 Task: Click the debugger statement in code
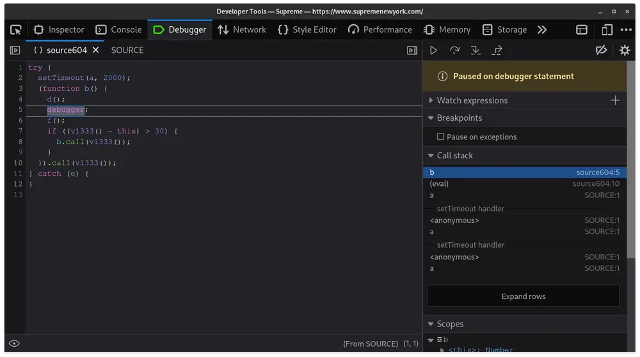click(x=66, y=110)
